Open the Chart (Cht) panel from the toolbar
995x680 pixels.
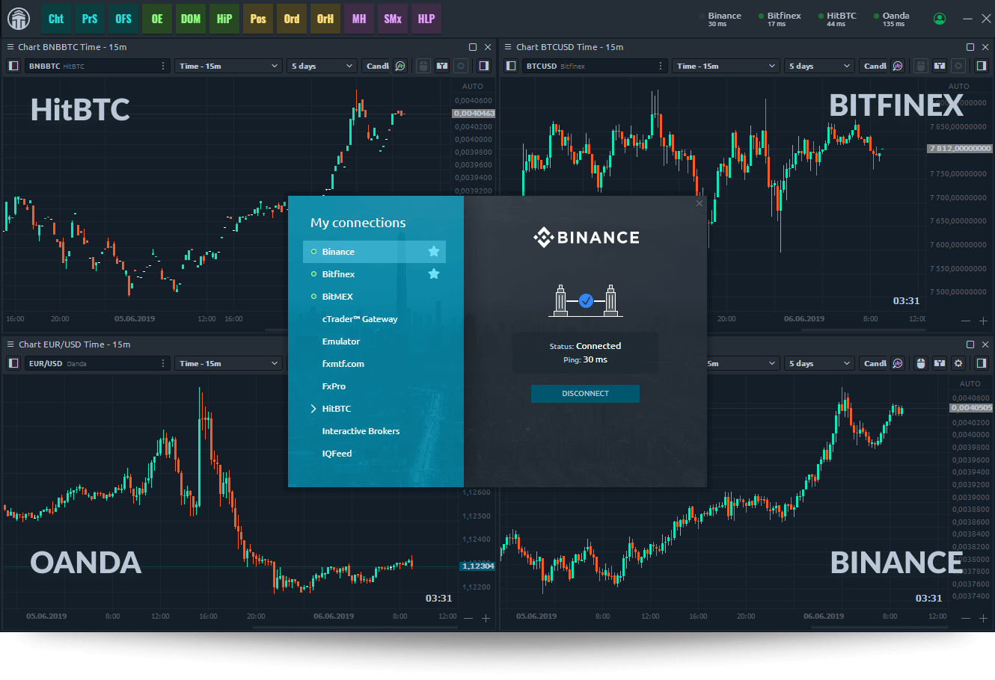[x=56, y=19]
